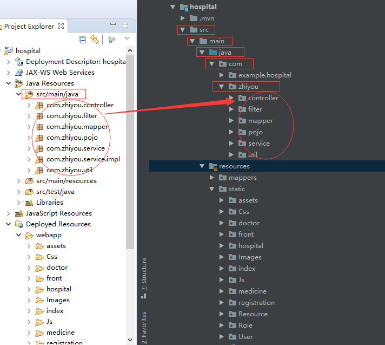Click the hospital module icon in IntelliJ tree
Image resolution: width=385 pixels, height=345 pixels.
coord(184,7)
